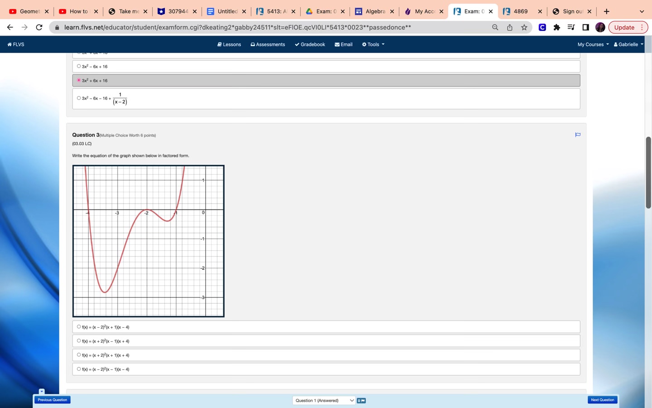This screenshot has width=652, height=408.
Task: Go to FLVS home
Action: point(16,44)
